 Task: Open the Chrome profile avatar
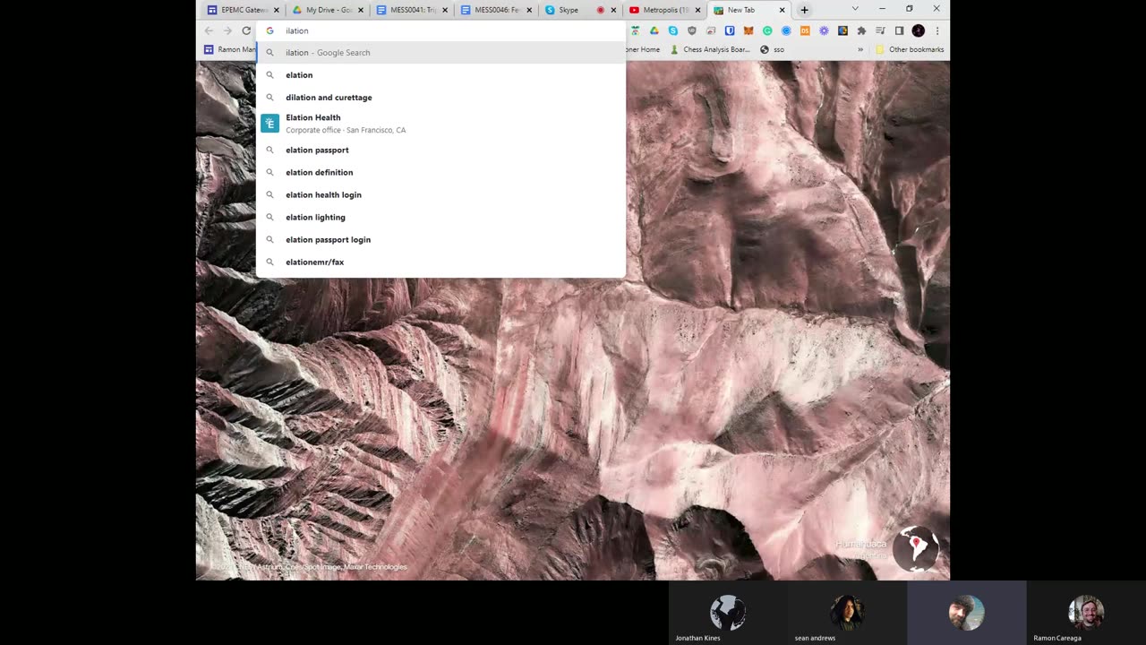918,30
